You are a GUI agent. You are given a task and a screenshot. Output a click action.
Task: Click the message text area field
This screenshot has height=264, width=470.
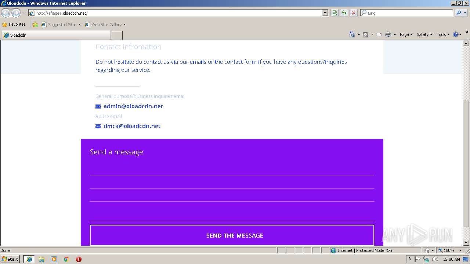click(232, 212)
